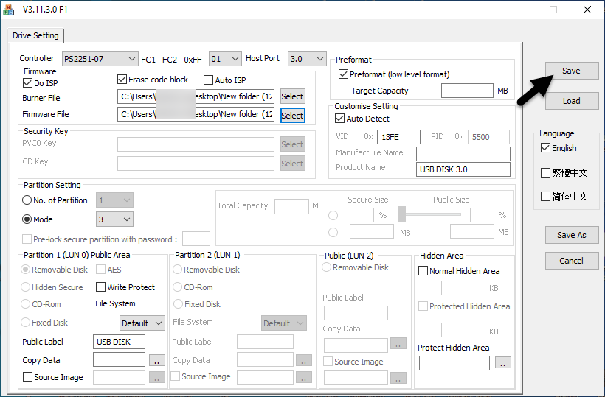Click the Save As button
The image size is (605, 397).
pos(572,235)
